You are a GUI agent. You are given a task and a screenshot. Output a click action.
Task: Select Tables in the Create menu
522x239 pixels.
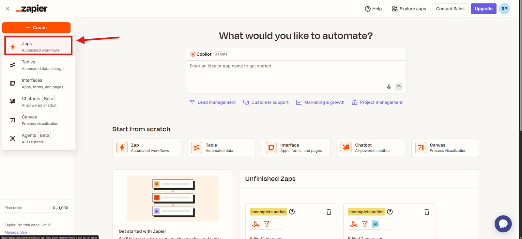tap(38, 65)
